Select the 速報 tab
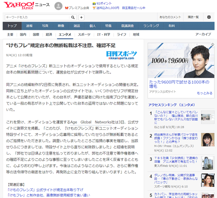 tap(30, 26)
